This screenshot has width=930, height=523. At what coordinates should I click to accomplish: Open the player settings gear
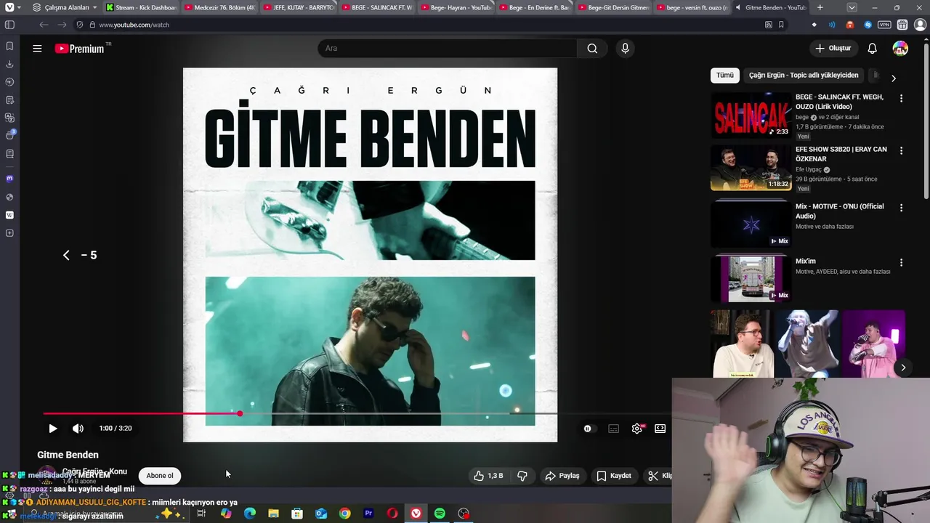click(x=637, y=429)
